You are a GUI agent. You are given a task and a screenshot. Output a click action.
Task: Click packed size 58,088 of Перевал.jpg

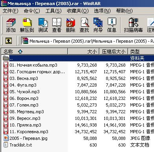coord(119,138)
